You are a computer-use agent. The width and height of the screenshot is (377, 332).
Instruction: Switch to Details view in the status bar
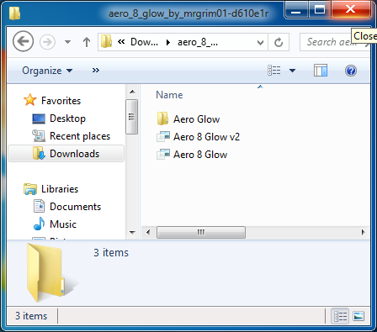pos(340,316)
